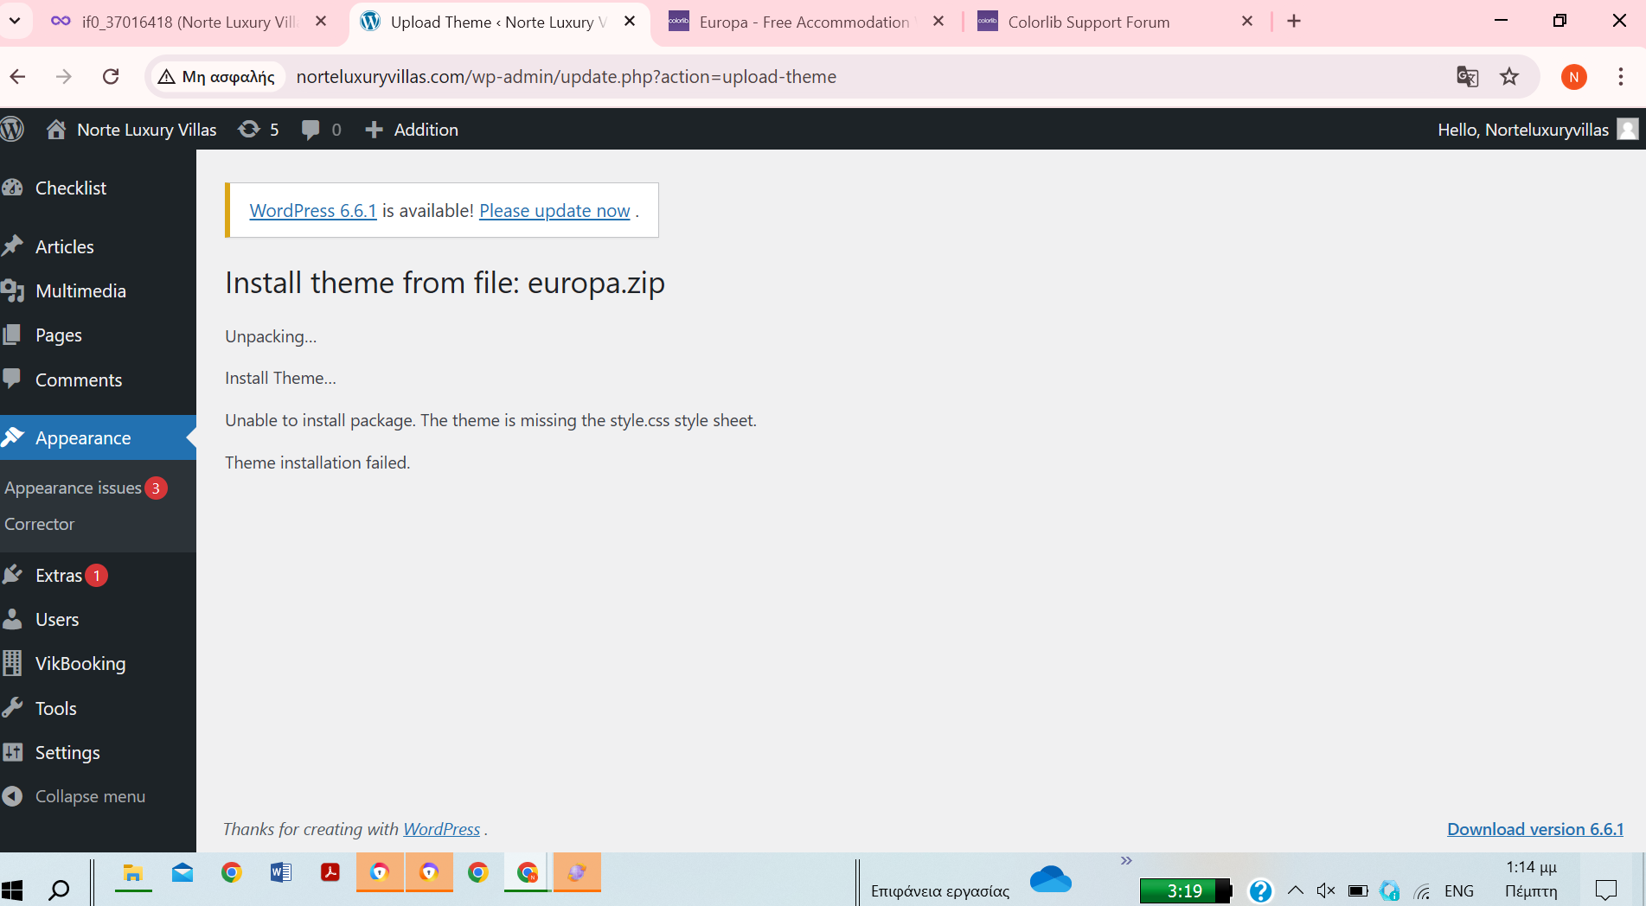Click the VikBooking building icon
Screen dimensions: 1646x906
[x=12, y=663]
